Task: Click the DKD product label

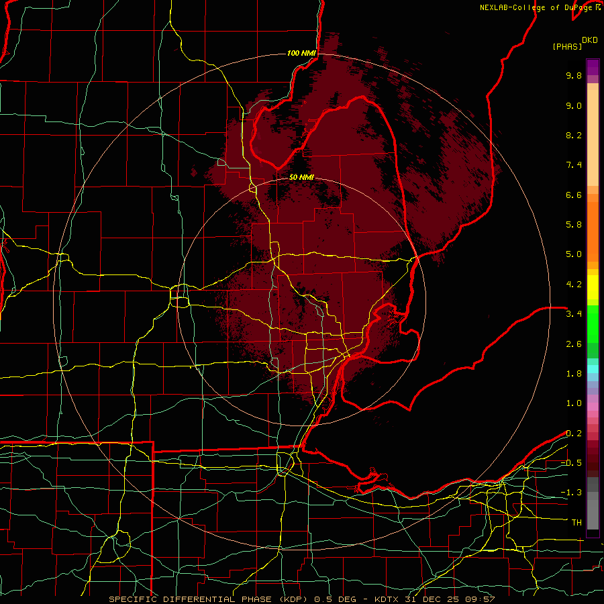Action: click(x=590, y=40)
